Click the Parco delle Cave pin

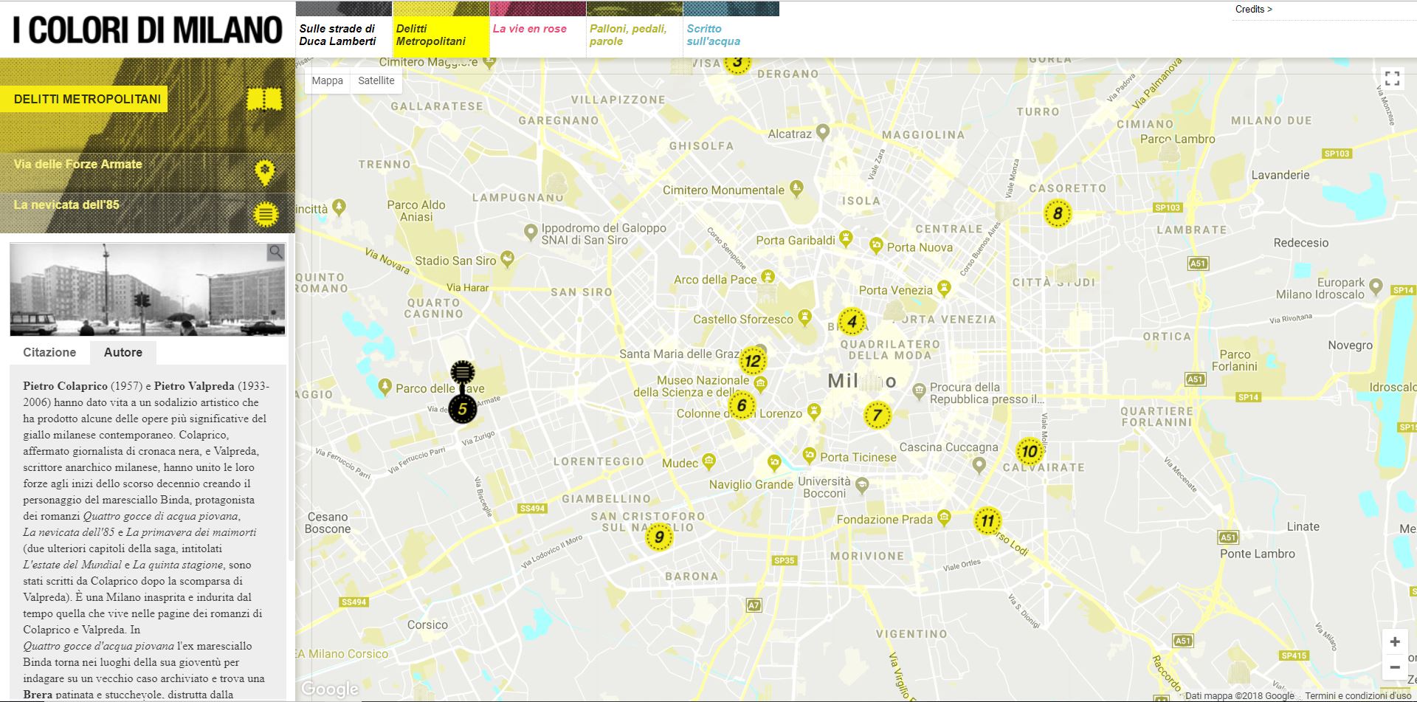tap(385, 386)
